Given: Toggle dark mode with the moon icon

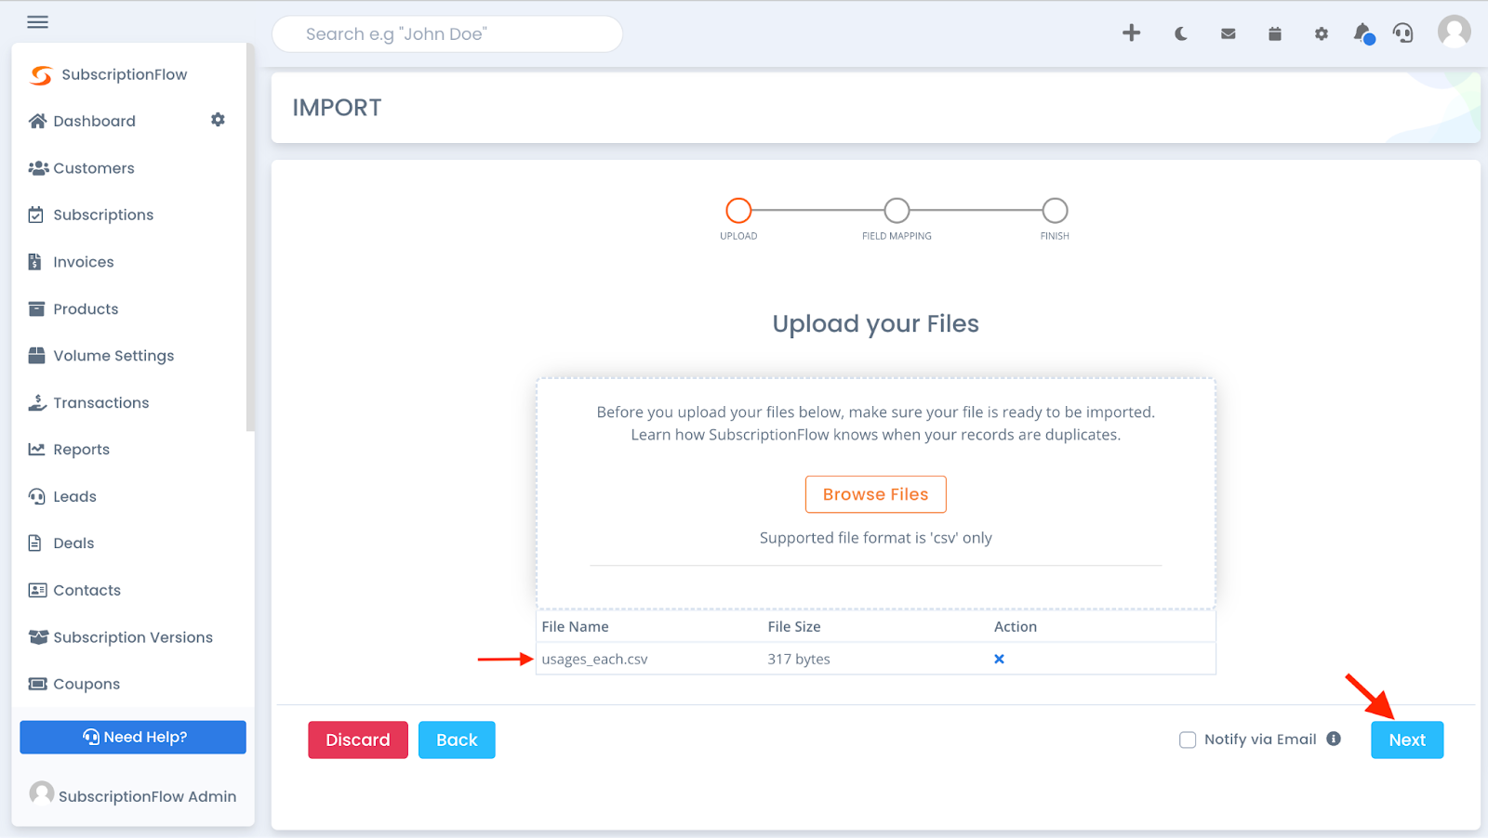Looking at the screenshot, I should (1179, 33).
